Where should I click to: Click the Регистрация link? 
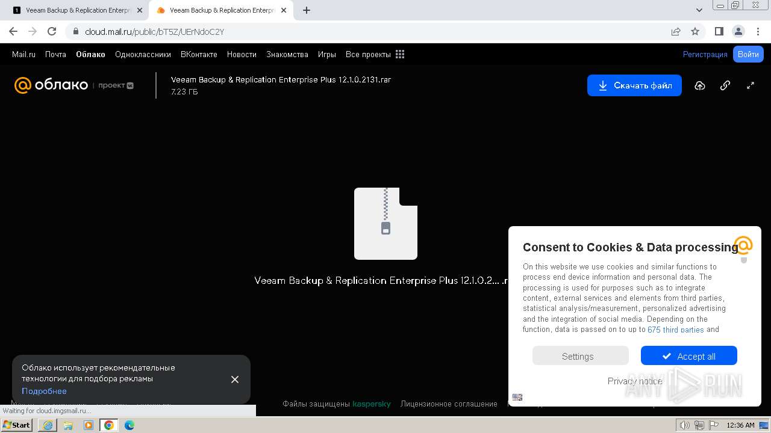click(705, 54)
